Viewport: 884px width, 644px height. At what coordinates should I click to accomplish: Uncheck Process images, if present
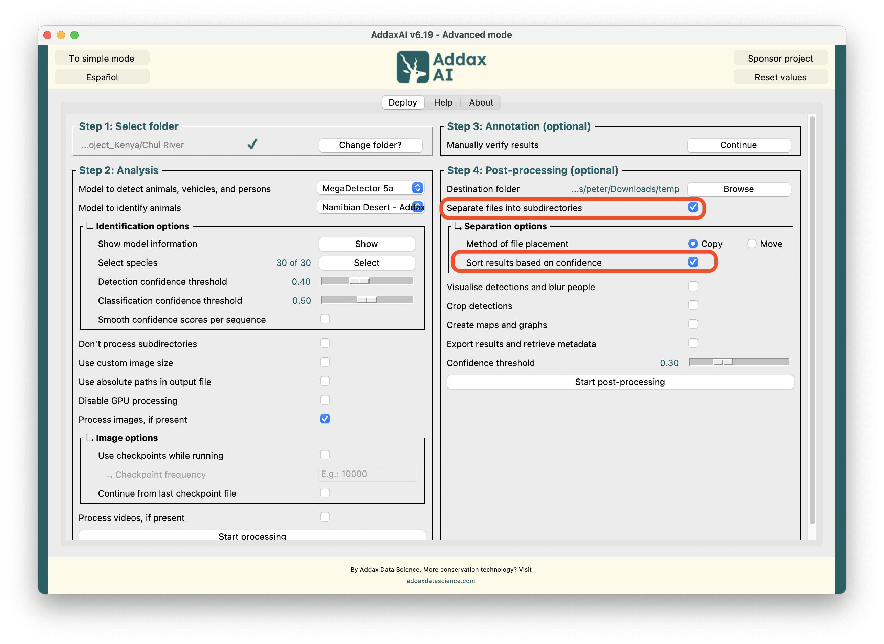click(325, 419)
